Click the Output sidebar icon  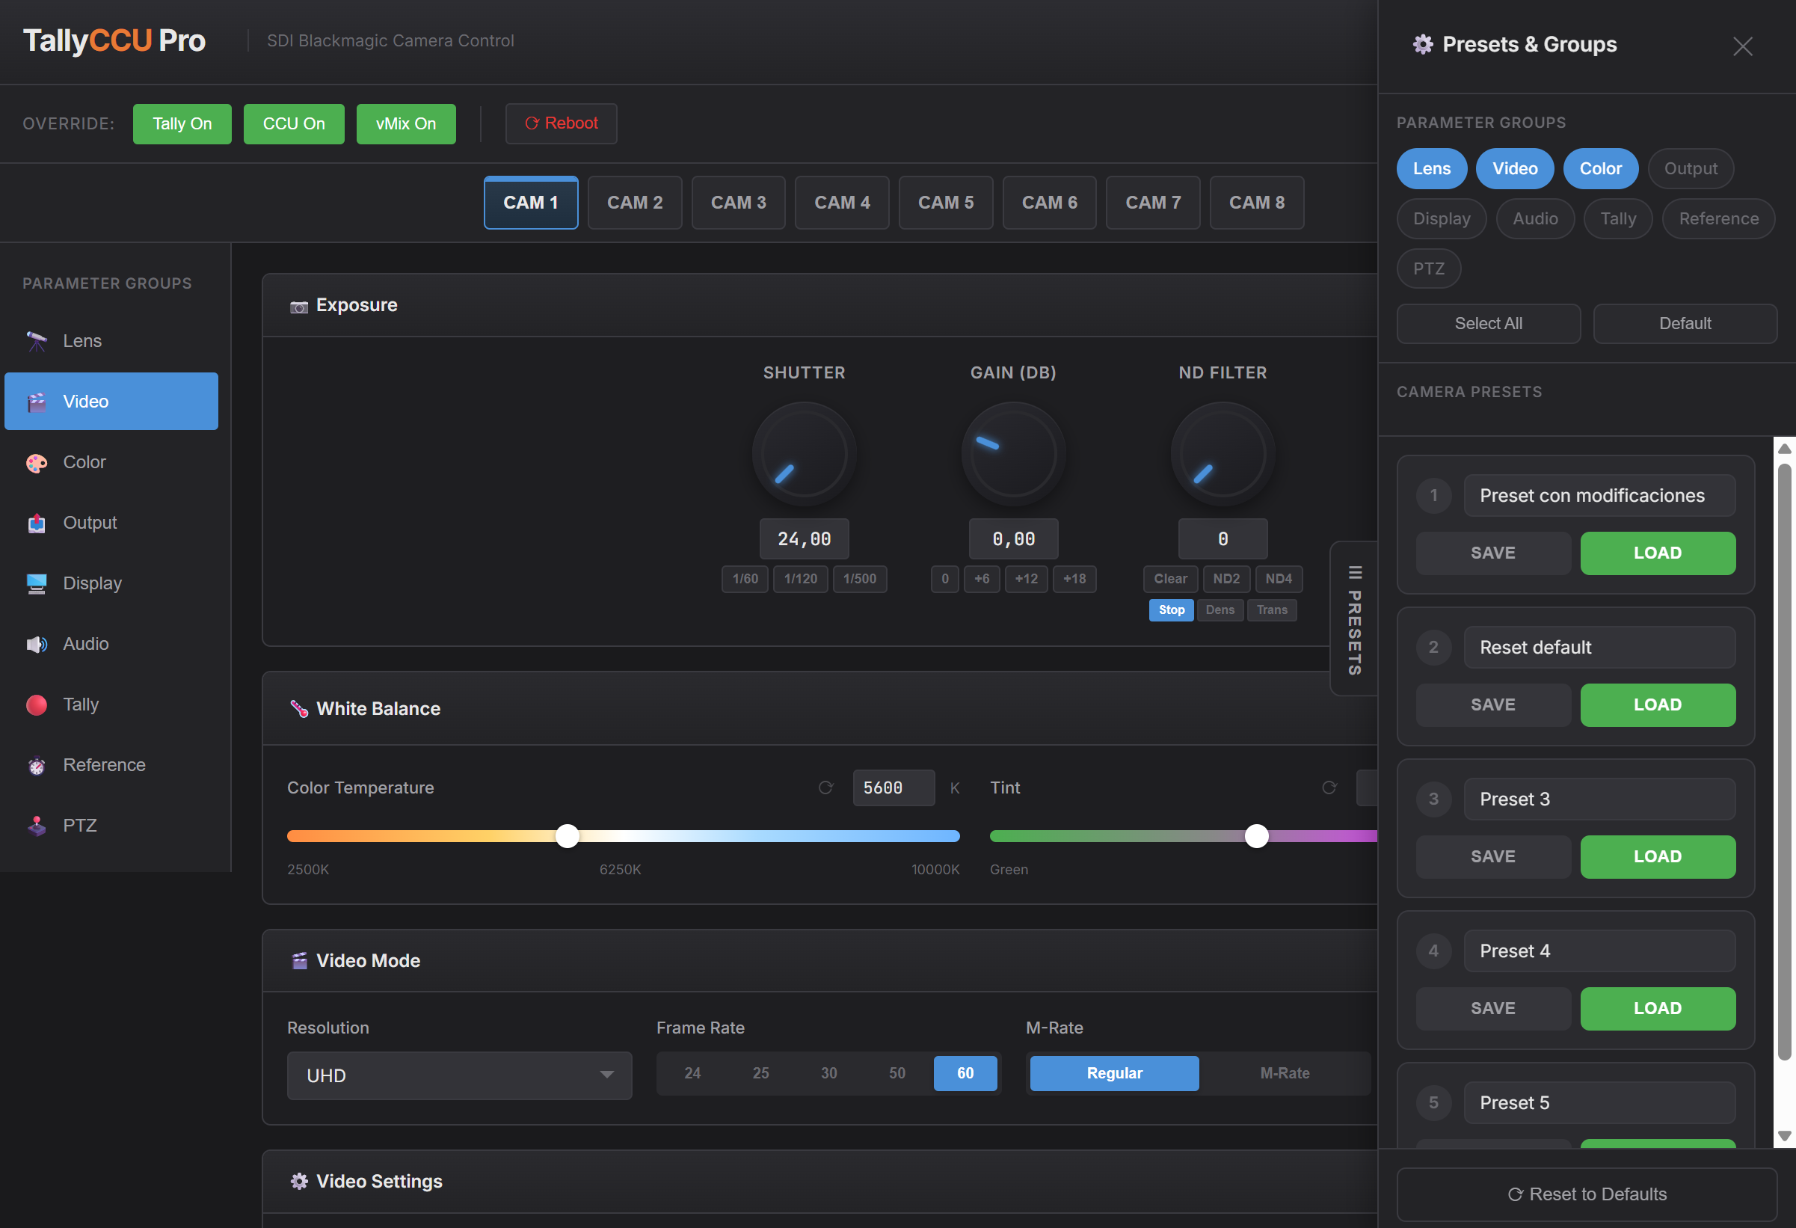coord(37,524)
